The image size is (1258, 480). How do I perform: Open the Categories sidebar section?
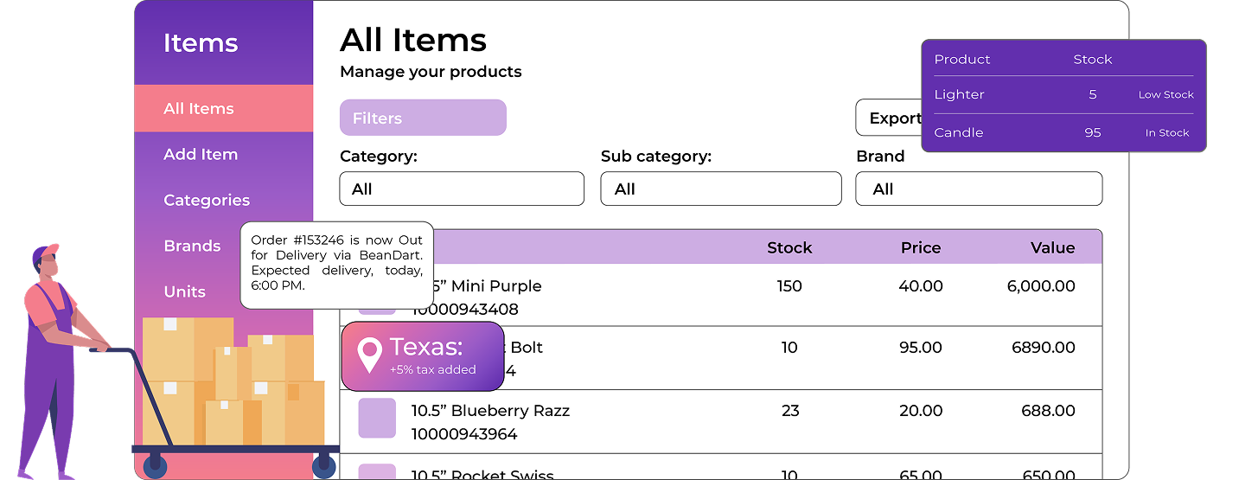(x=207, y=201)
